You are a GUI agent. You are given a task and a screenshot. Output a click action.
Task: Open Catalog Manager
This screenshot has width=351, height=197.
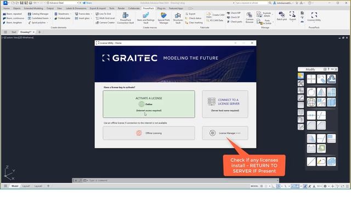point(38,14)
